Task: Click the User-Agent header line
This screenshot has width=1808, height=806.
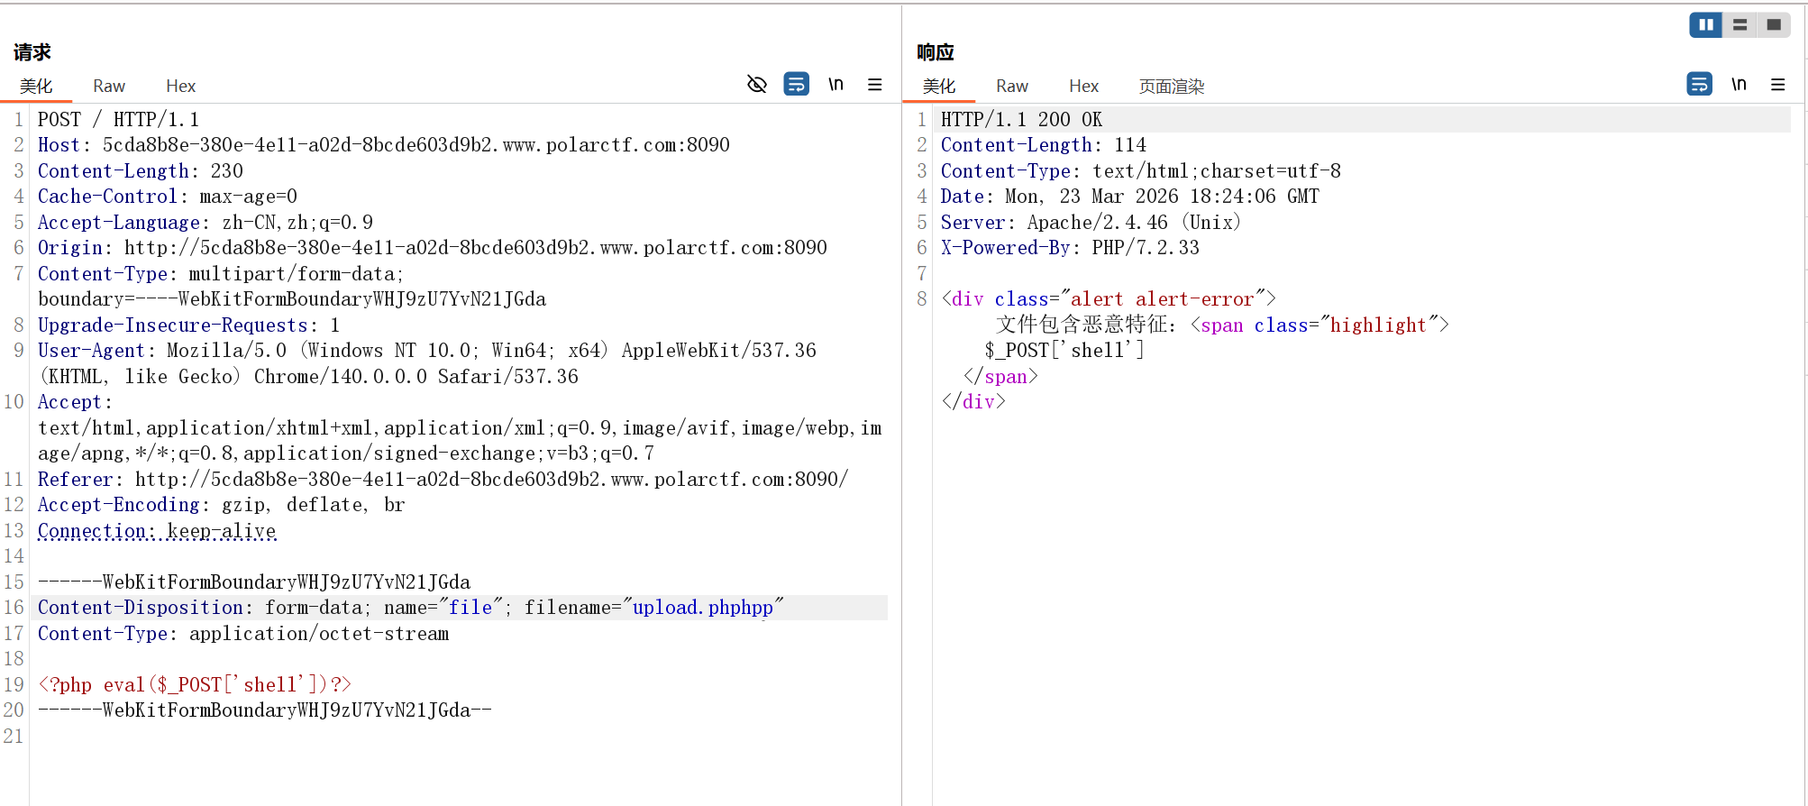Action: (427, 363)
